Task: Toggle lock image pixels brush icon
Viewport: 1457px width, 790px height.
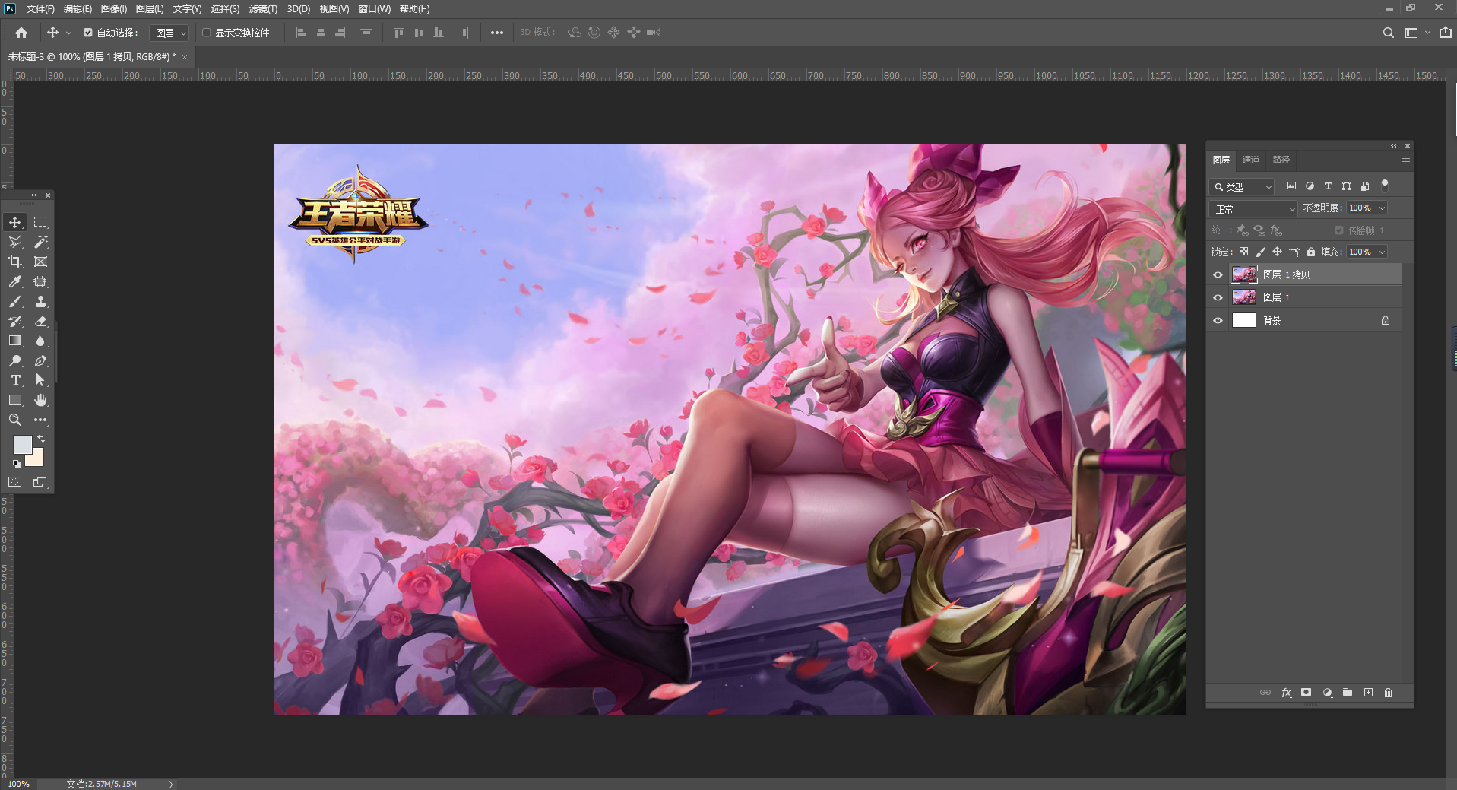Action: (x=1260, y=252)
